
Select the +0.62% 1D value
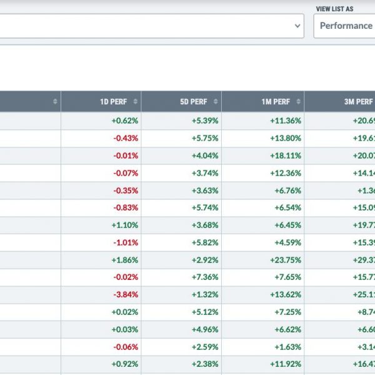point(125,121)
